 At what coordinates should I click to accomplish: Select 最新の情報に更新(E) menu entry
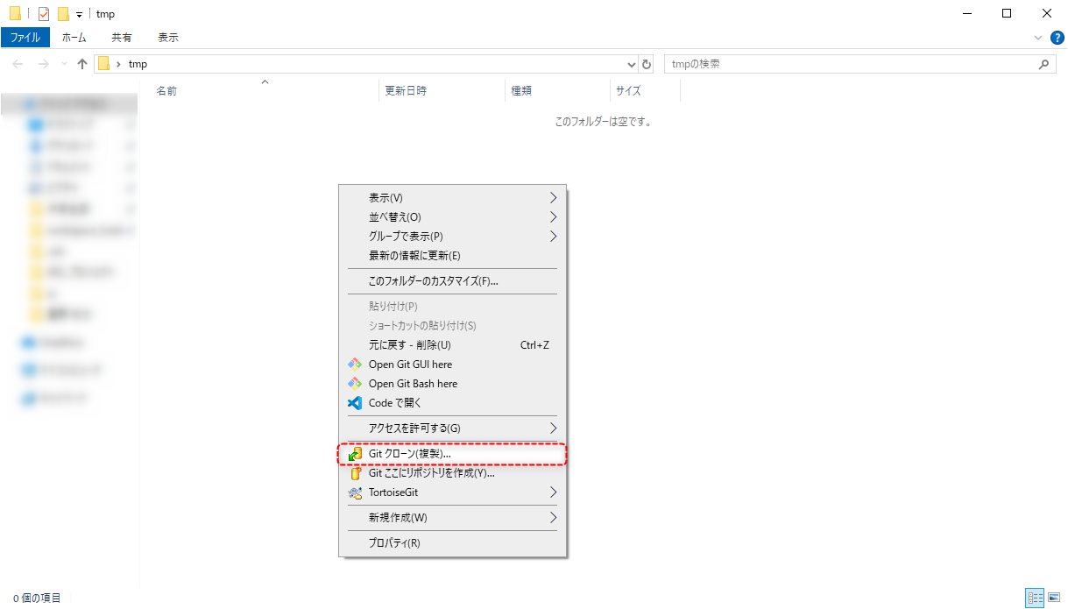pyautogui.click(x=453, y=256)
